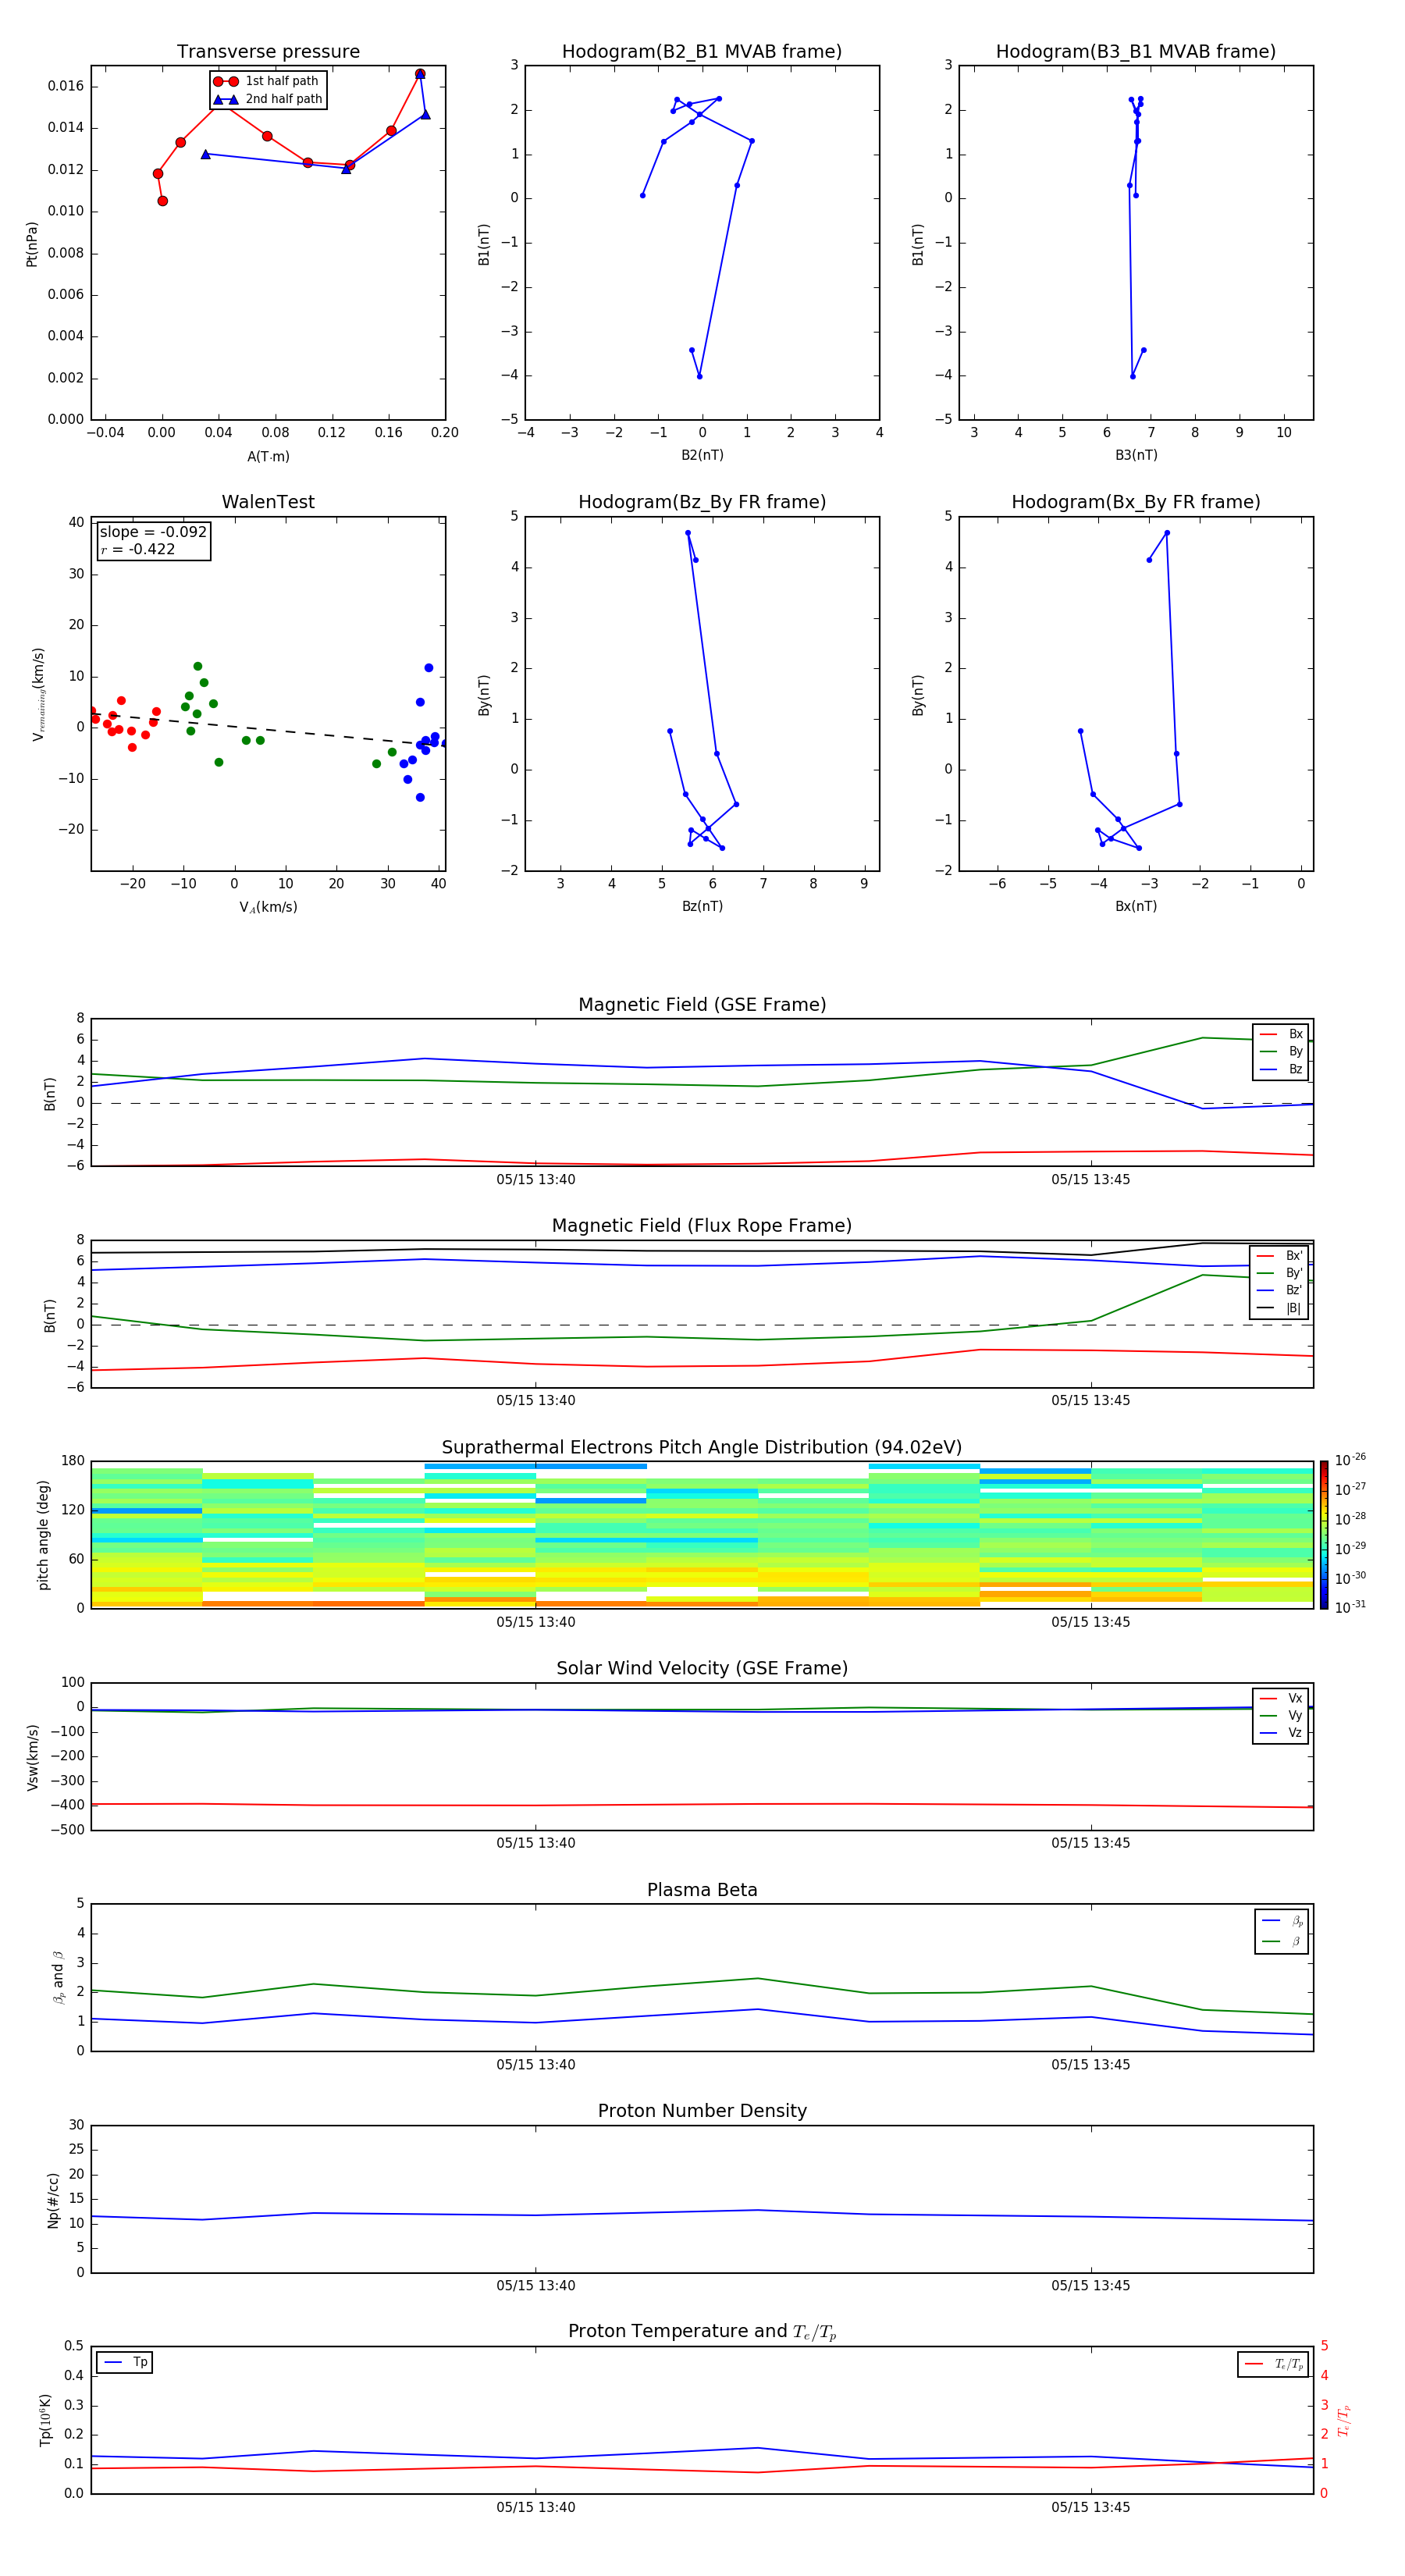This screenshot has width=1405, height=2576.
Task: Select the "slope = -0.092" annotation
Action: coord(153,532)
